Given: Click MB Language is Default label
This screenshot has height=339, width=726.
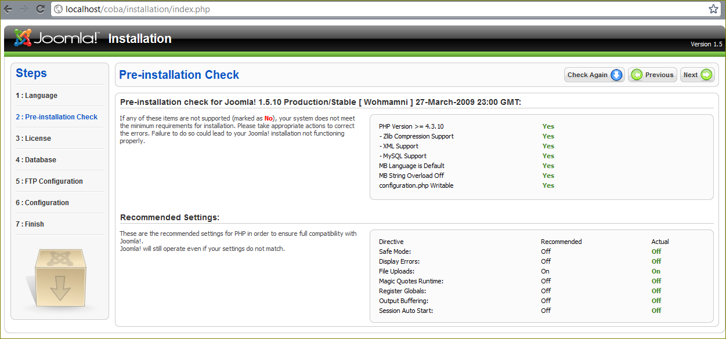Looking at the screenshot, I should pyautogui.click(x=411, y=166).
